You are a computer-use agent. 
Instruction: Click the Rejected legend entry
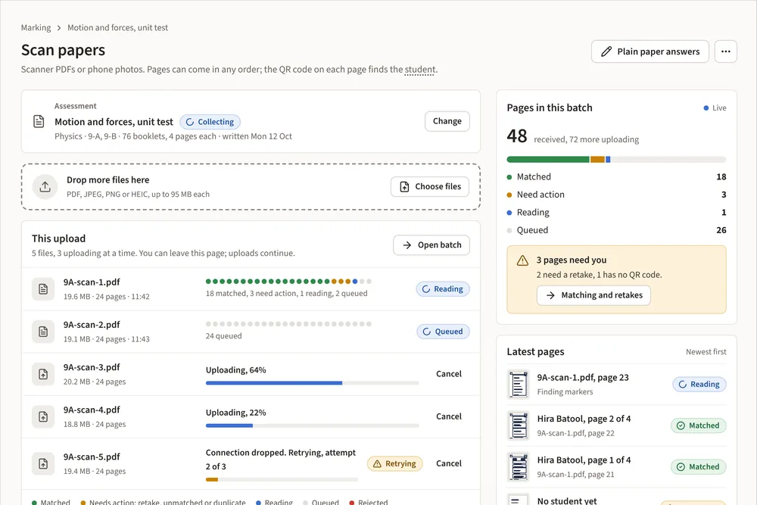tap(369, 502)
